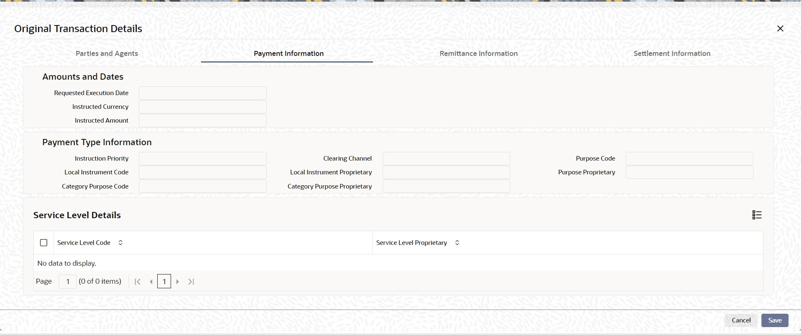
Task: Open the Remittance Information tab
Action: [479, 53]
